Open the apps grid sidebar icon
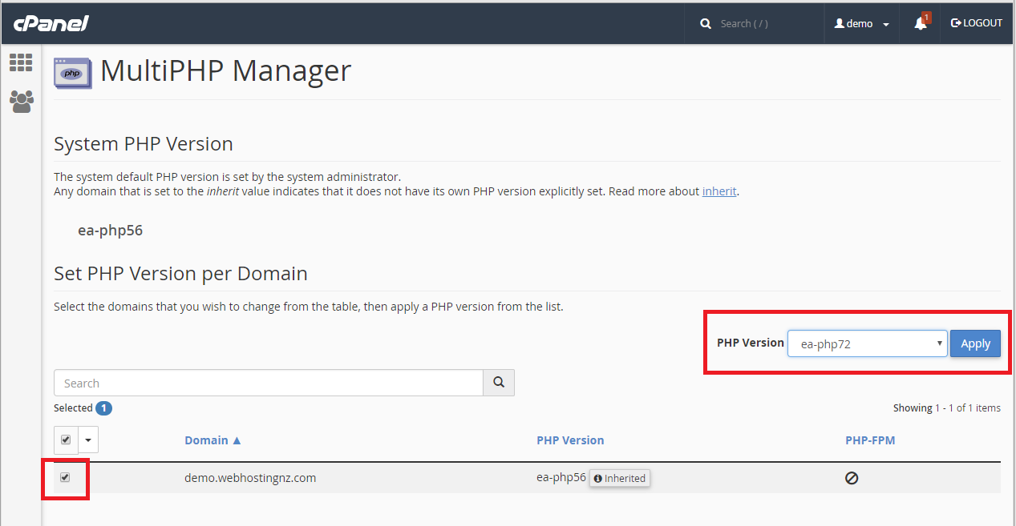The image size is (1016, 526). pos(21,62)
